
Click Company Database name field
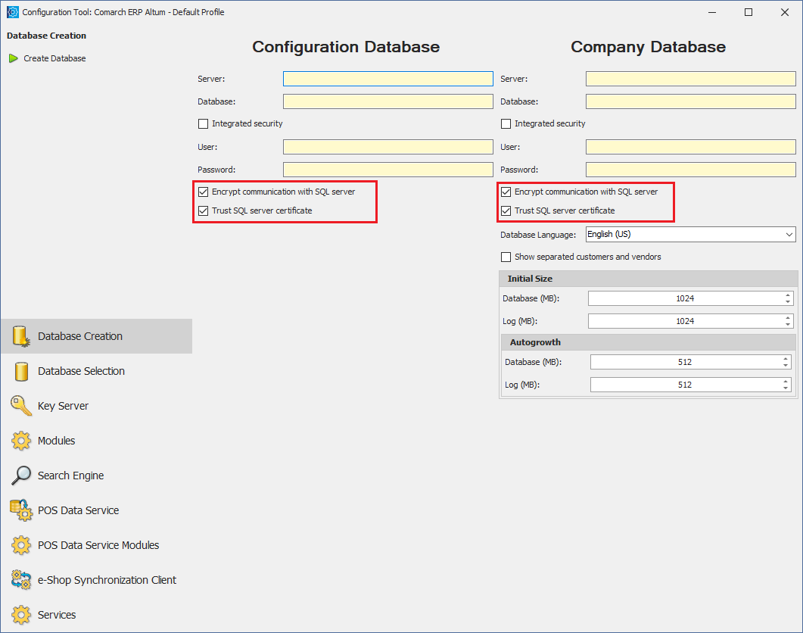click(x=691, y=101)
